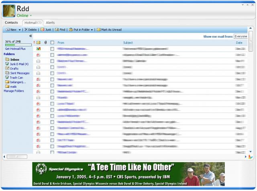Expand the Put in Folder dropdown arrow
The height and width of the screenshot is (191, 257).
pyautogui.click(x=92, y=30)
